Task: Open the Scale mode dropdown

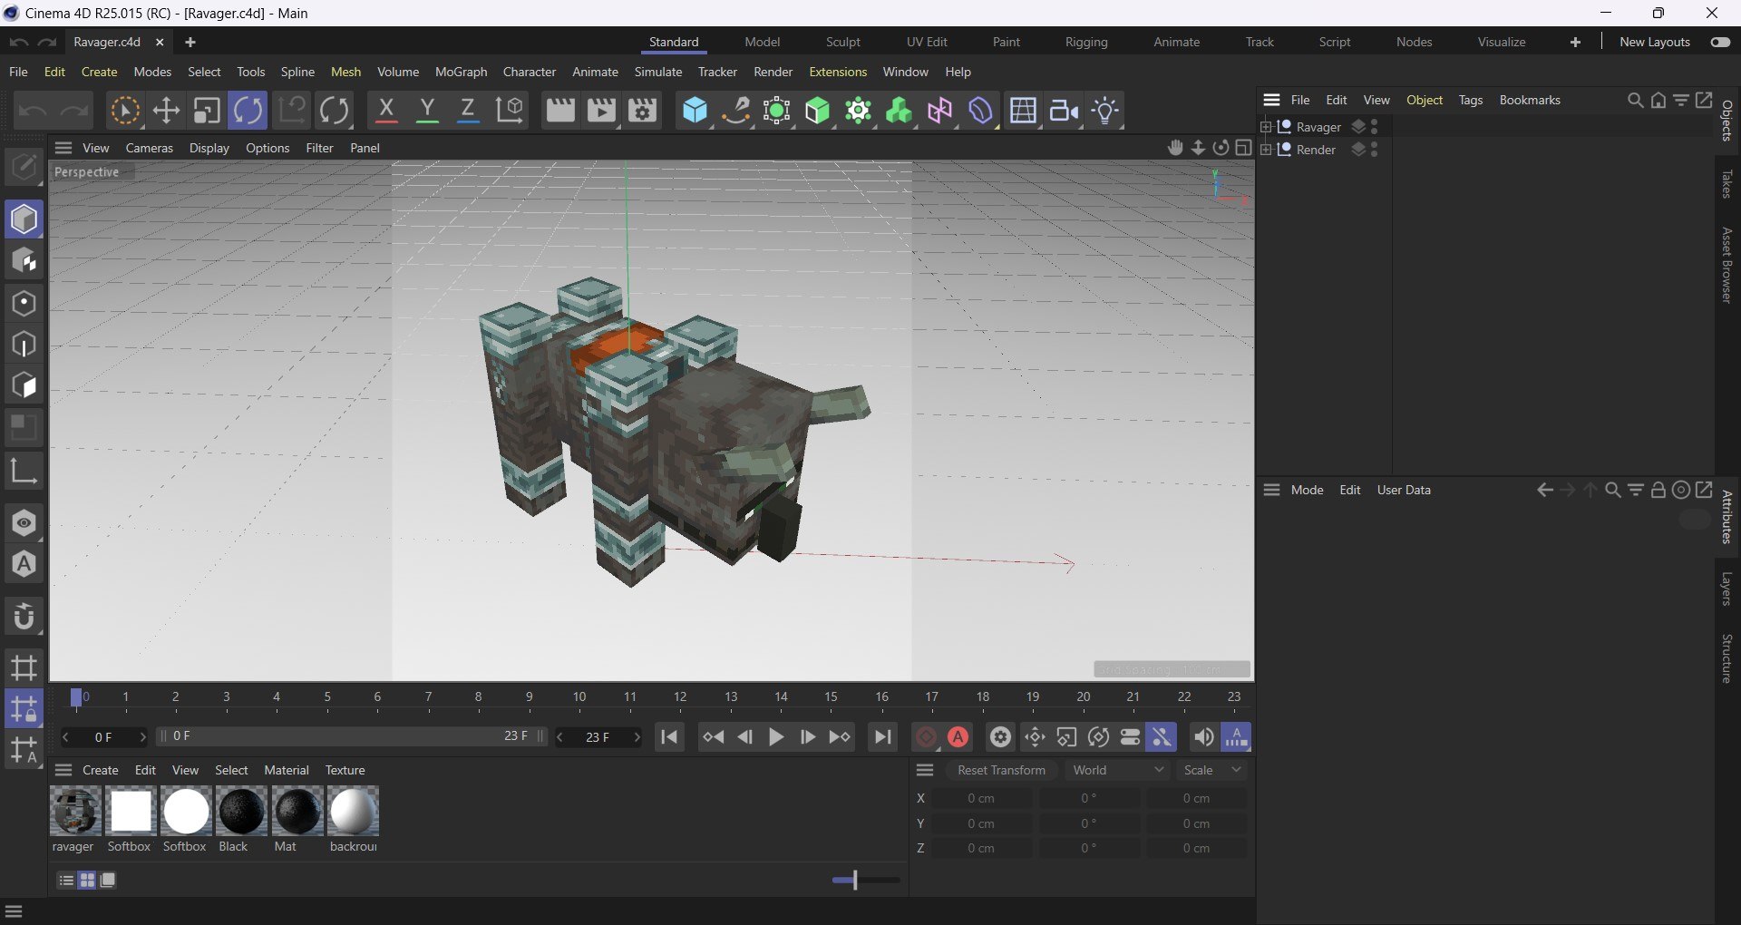Action: [x=1213, y=770]
